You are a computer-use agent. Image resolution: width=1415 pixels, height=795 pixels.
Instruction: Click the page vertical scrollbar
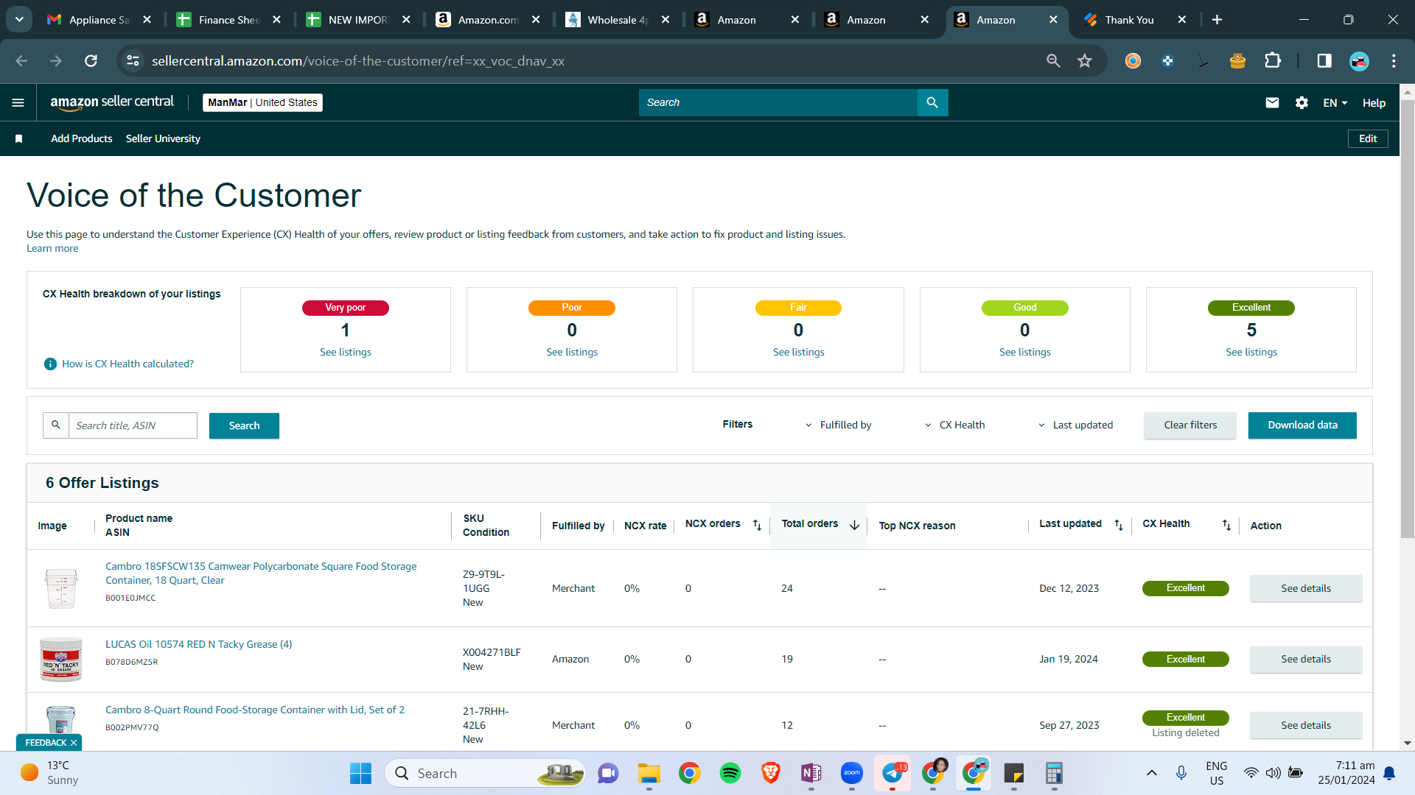pos(1407,319)
